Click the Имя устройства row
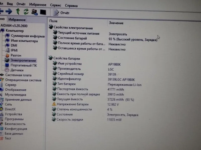The image size is (201, 150). tap(87, 64)
